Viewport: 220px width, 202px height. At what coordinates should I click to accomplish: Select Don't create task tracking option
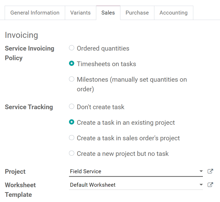tap(72, 106)
